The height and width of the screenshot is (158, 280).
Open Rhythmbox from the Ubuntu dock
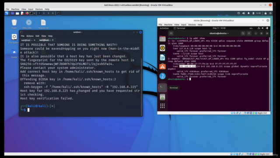click(162, 48)
